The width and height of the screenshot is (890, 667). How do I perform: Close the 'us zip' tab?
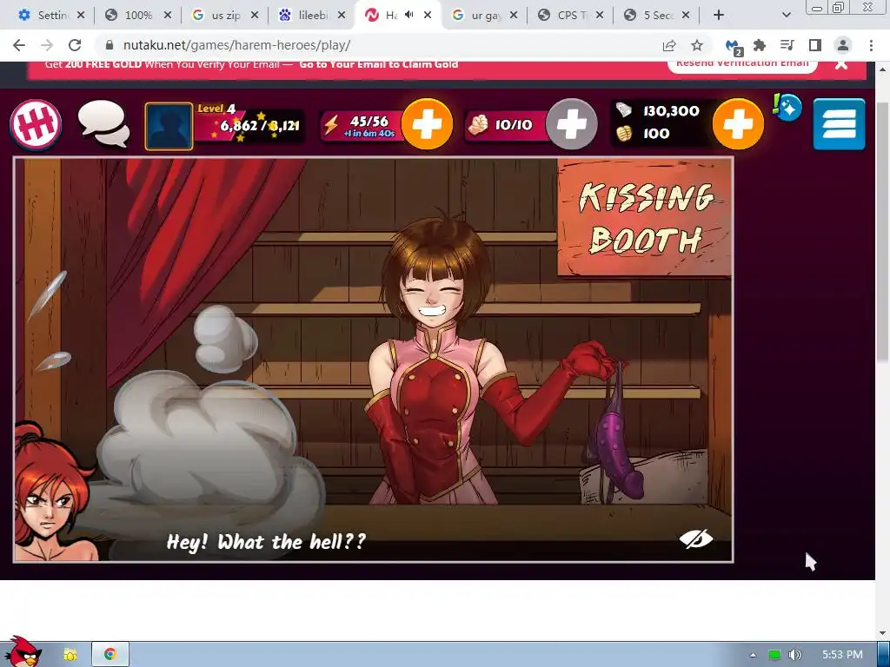[x=255, y=16]
